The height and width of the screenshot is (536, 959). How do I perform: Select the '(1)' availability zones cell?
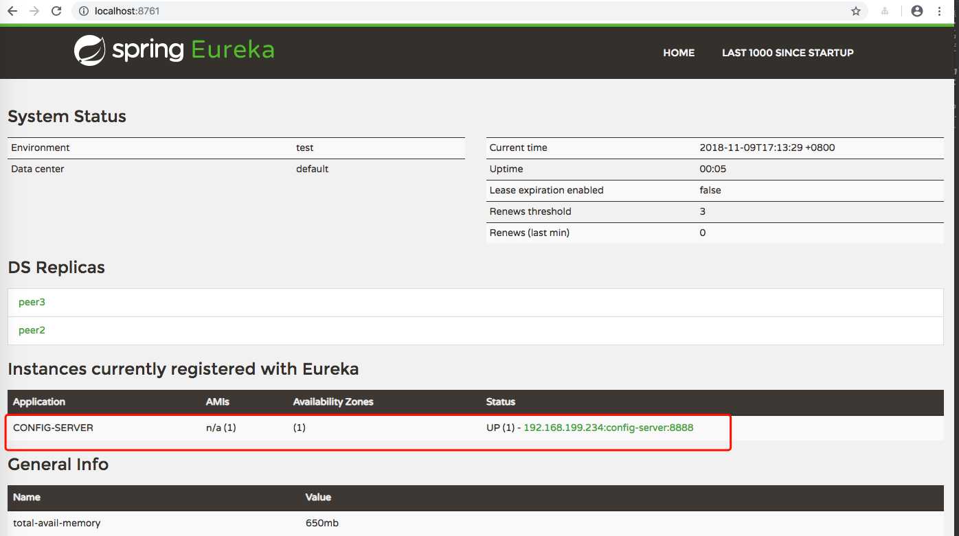coord(300,428)
